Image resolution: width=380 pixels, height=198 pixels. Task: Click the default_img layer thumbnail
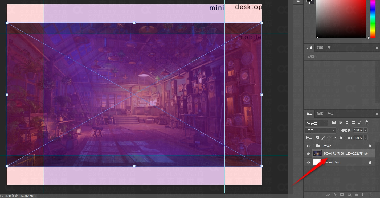click(317, 162)
